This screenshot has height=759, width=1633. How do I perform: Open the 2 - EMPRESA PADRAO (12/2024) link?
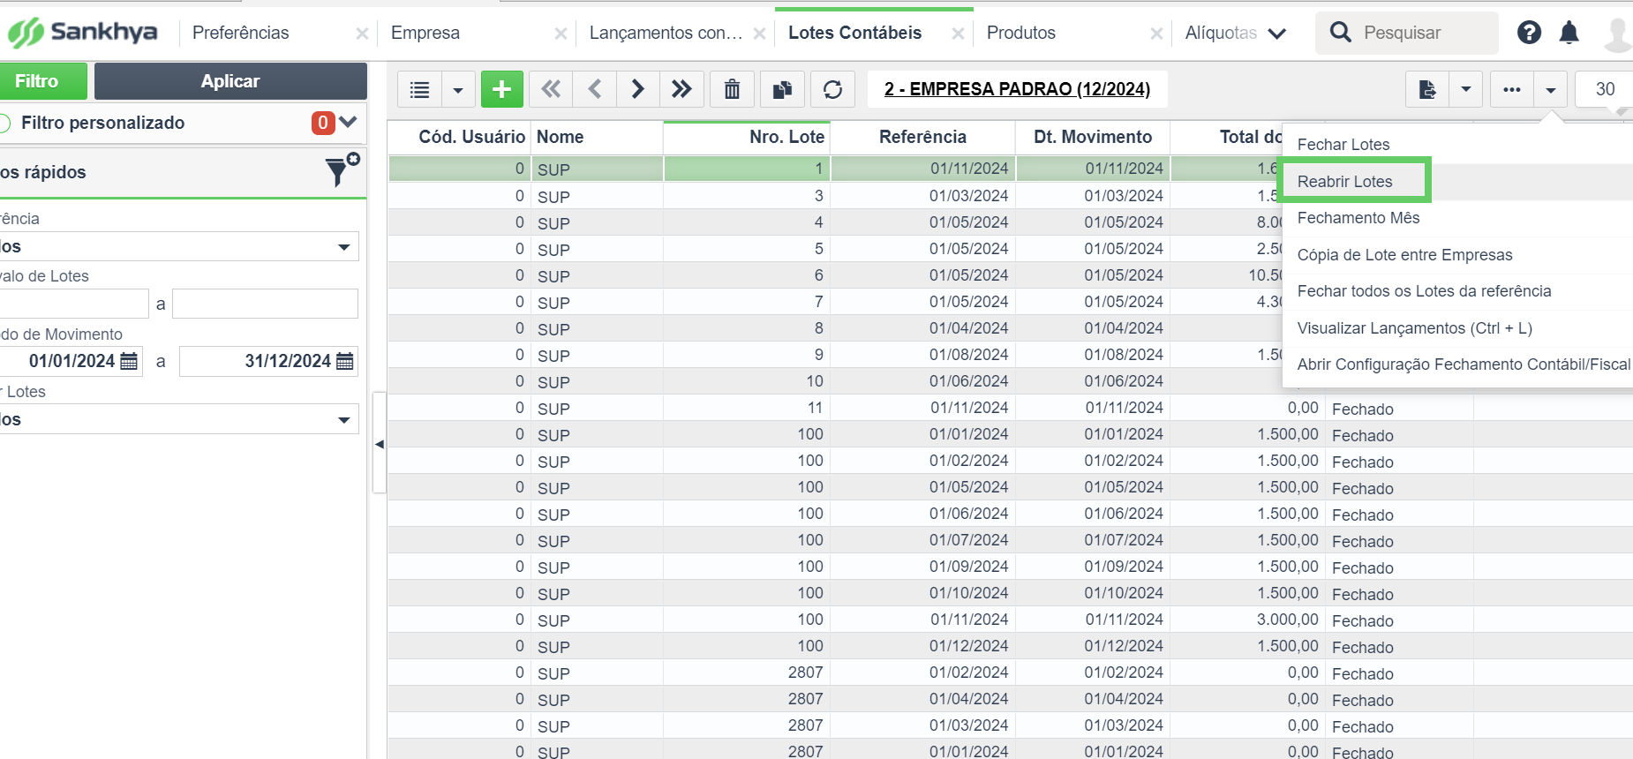[1017, 89]
